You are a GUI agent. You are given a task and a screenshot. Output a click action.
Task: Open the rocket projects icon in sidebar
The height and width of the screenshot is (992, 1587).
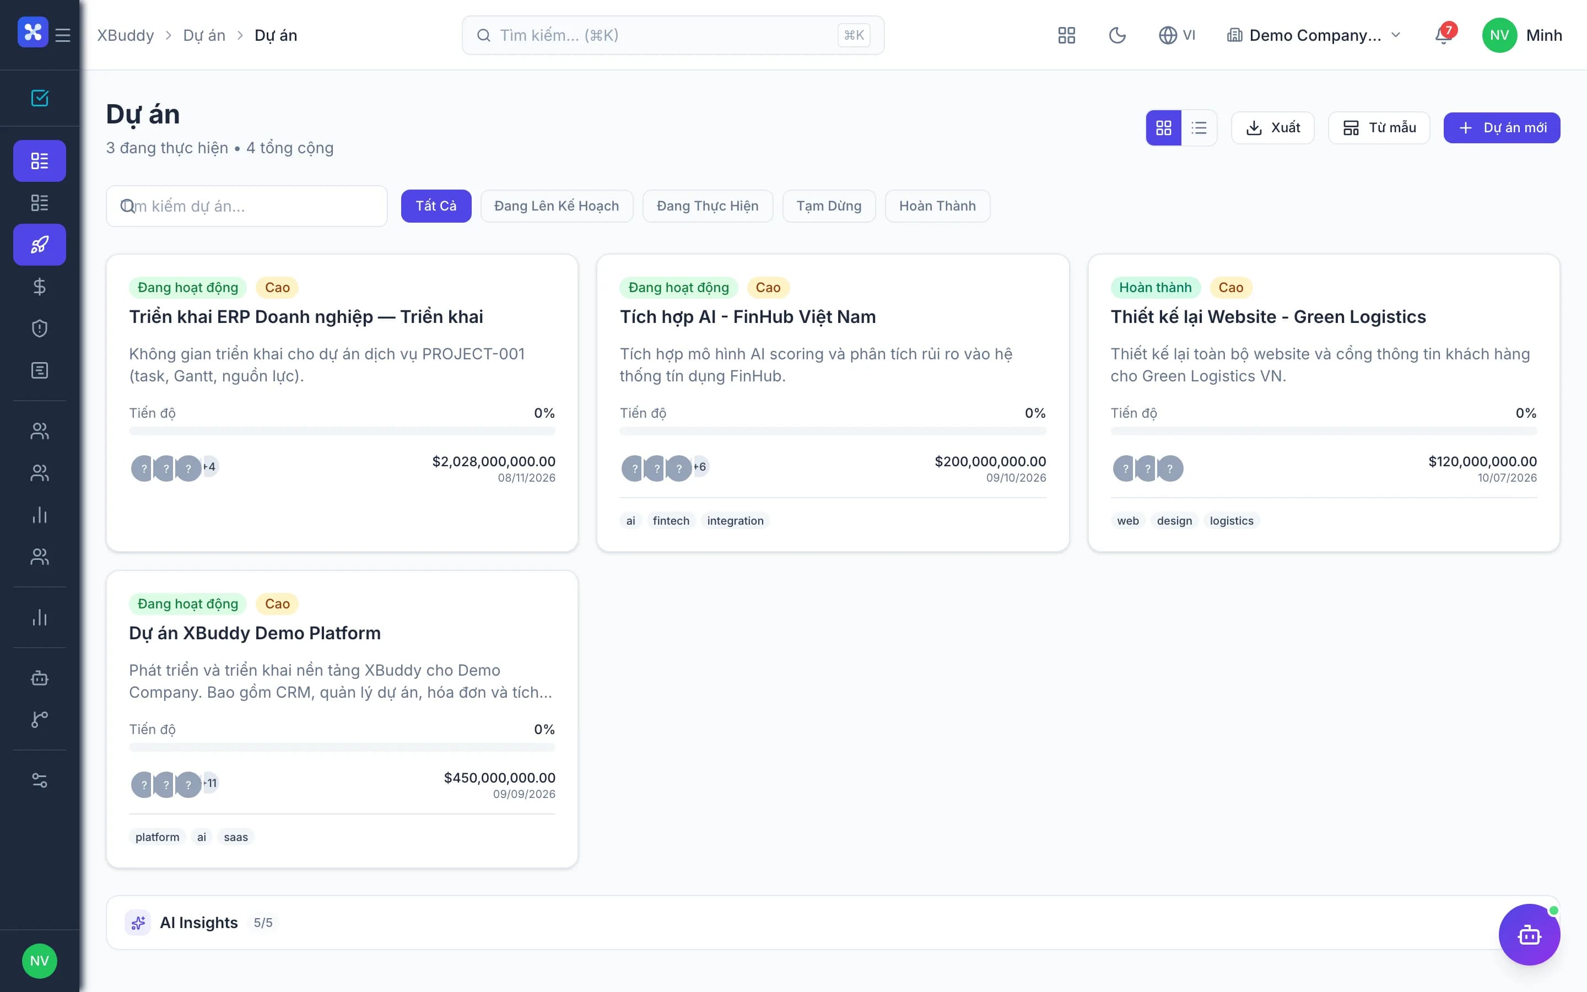[x=39, y=245]
